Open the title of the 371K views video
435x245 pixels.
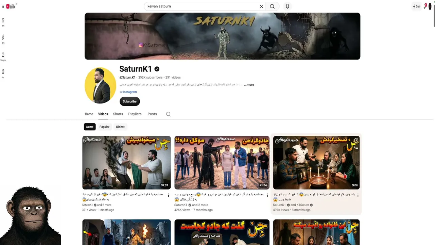[x=123, y=197]
